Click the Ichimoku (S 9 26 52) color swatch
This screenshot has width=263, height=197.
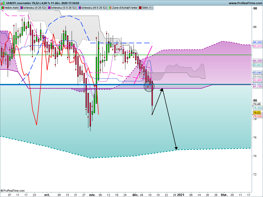point(49,8)
